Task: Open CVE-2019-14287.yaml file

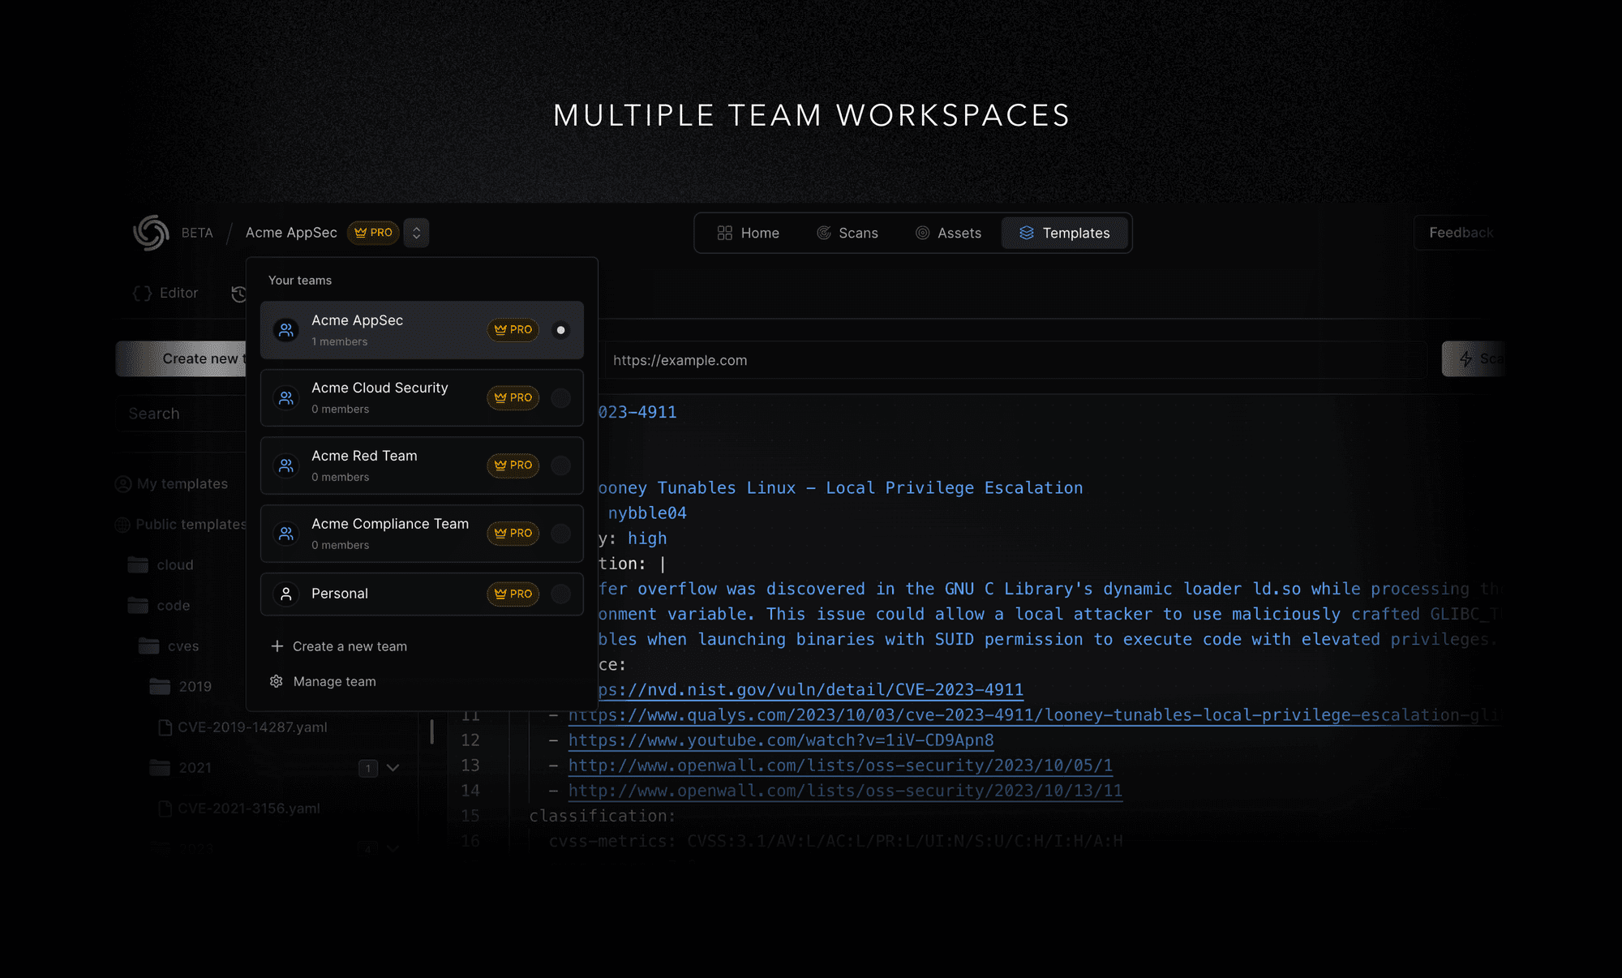Action: click(243, 727)
